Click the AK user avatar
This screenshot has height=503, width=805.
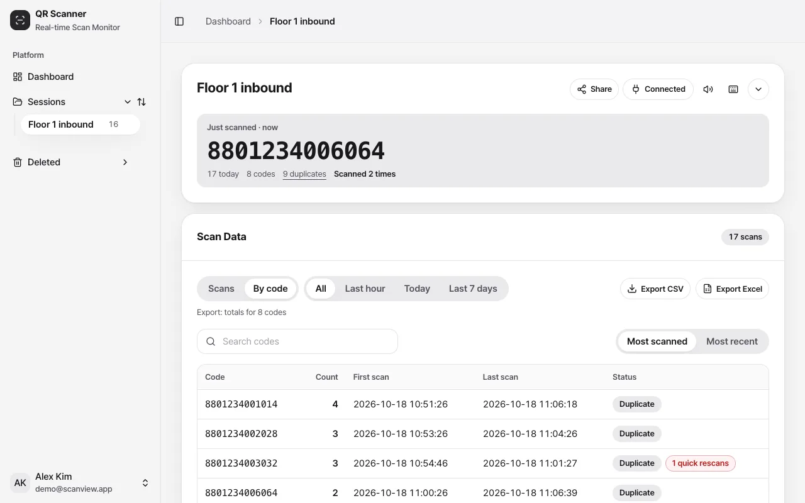20,483
